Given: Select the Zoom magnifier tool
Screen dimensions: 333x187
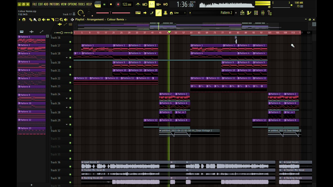Looking at the screenshot, I should click(61, 19).
